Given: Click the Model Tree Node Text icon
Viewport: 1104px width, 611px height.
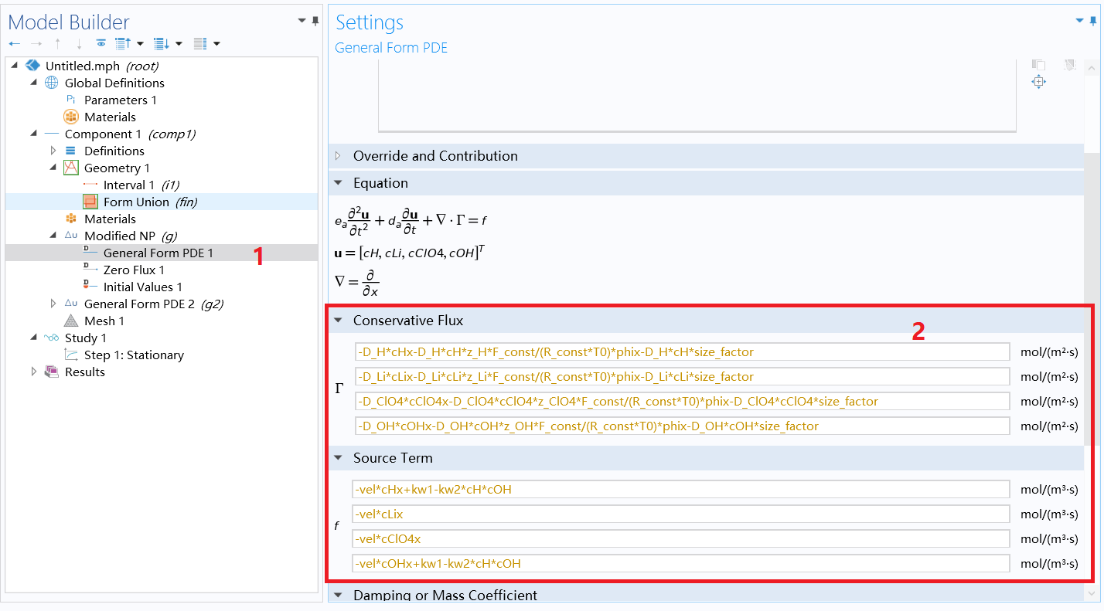Looking at the screenshot, I should [x=199, y=42].
